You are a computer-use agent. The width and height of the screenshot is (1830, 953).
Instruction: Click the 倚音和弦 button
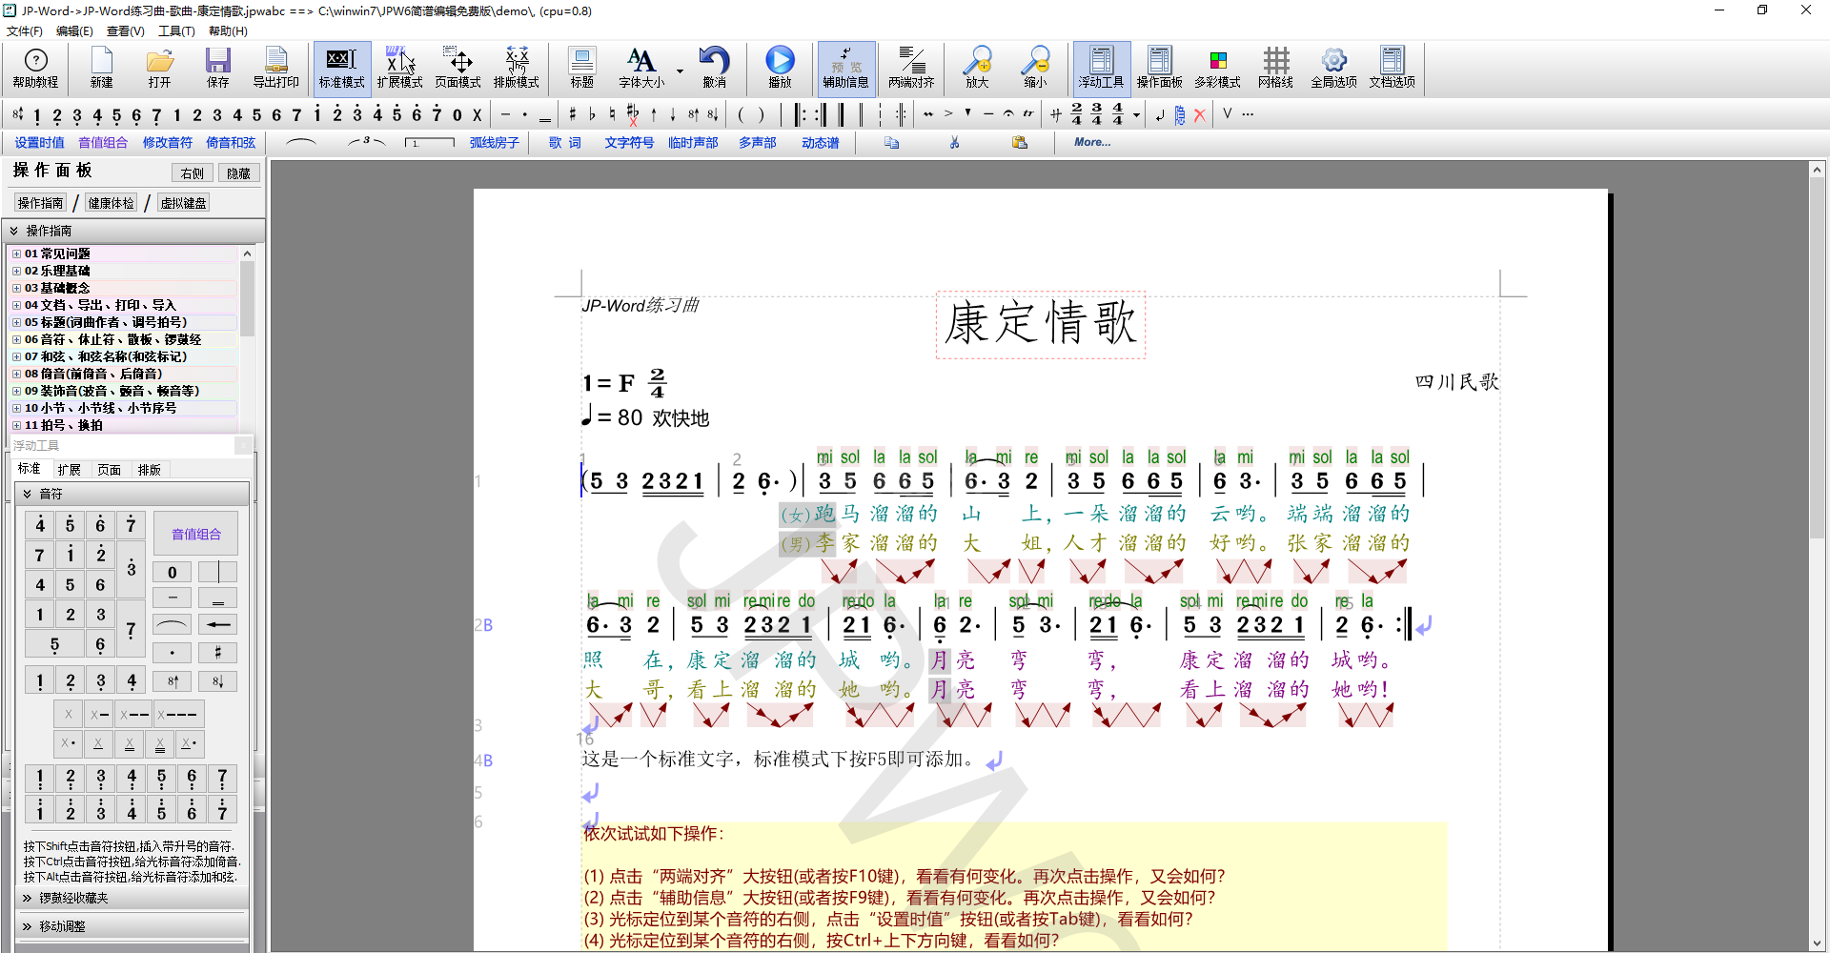(231, 143)
